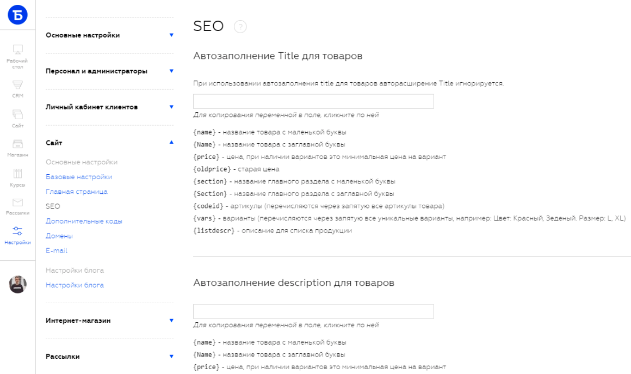Expand Персонал и администраторы section
631x374 pixels.
[109, 71]
